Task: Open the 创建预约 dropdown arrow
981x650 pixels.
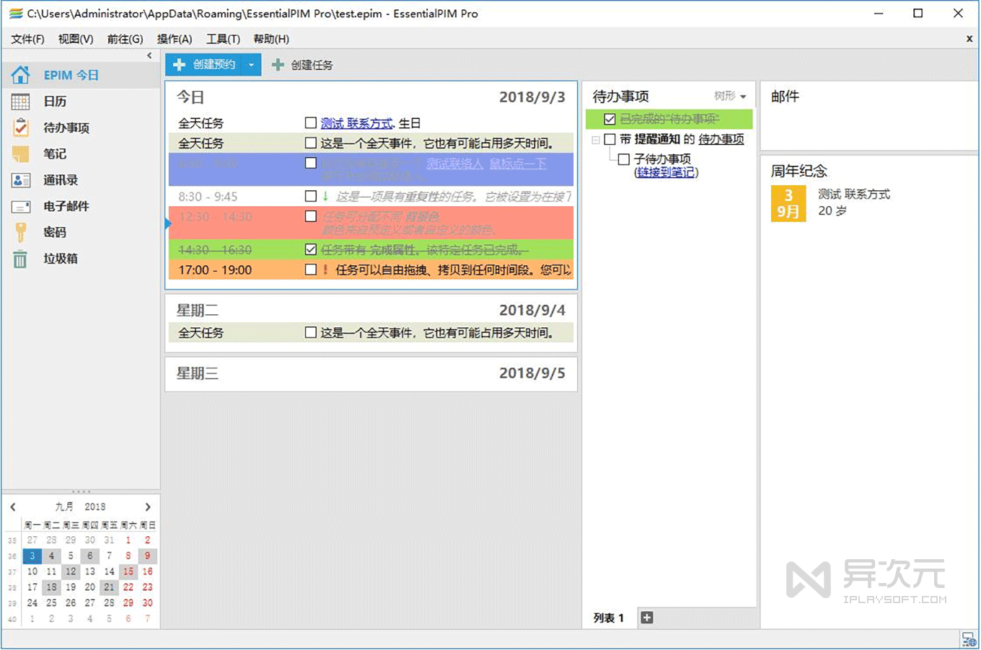Action: coord(251,65)
